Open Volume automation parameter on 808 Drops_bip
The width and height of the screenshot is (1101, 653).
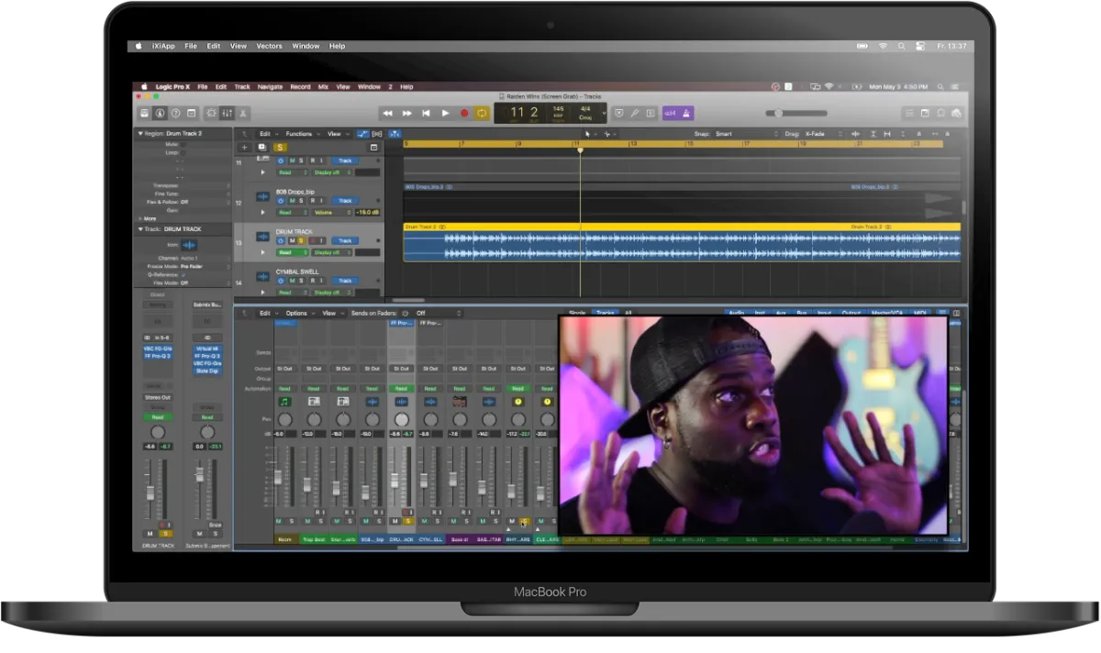(331, 212)
